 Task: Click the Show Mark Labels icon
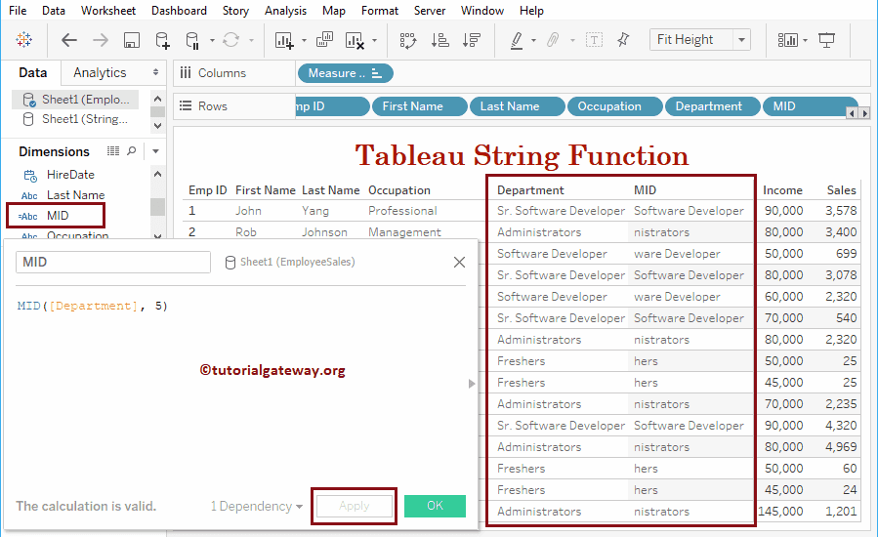tap(594, 40)
